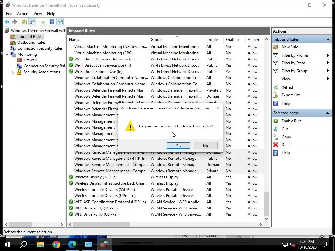The width and height of the screenshot is (335, 251).
Task: Click Export List... in Actions pane
Action: point(292,95)
